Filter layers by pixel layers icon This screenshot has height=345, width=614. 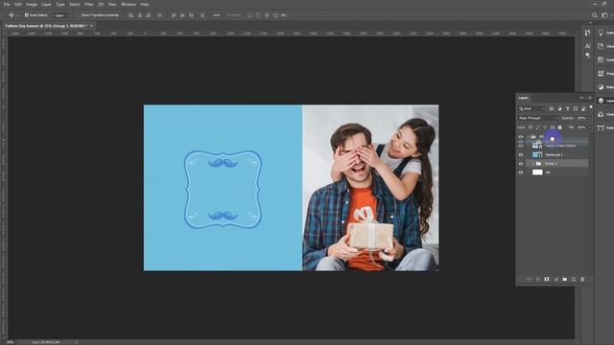tap(552, 108)
